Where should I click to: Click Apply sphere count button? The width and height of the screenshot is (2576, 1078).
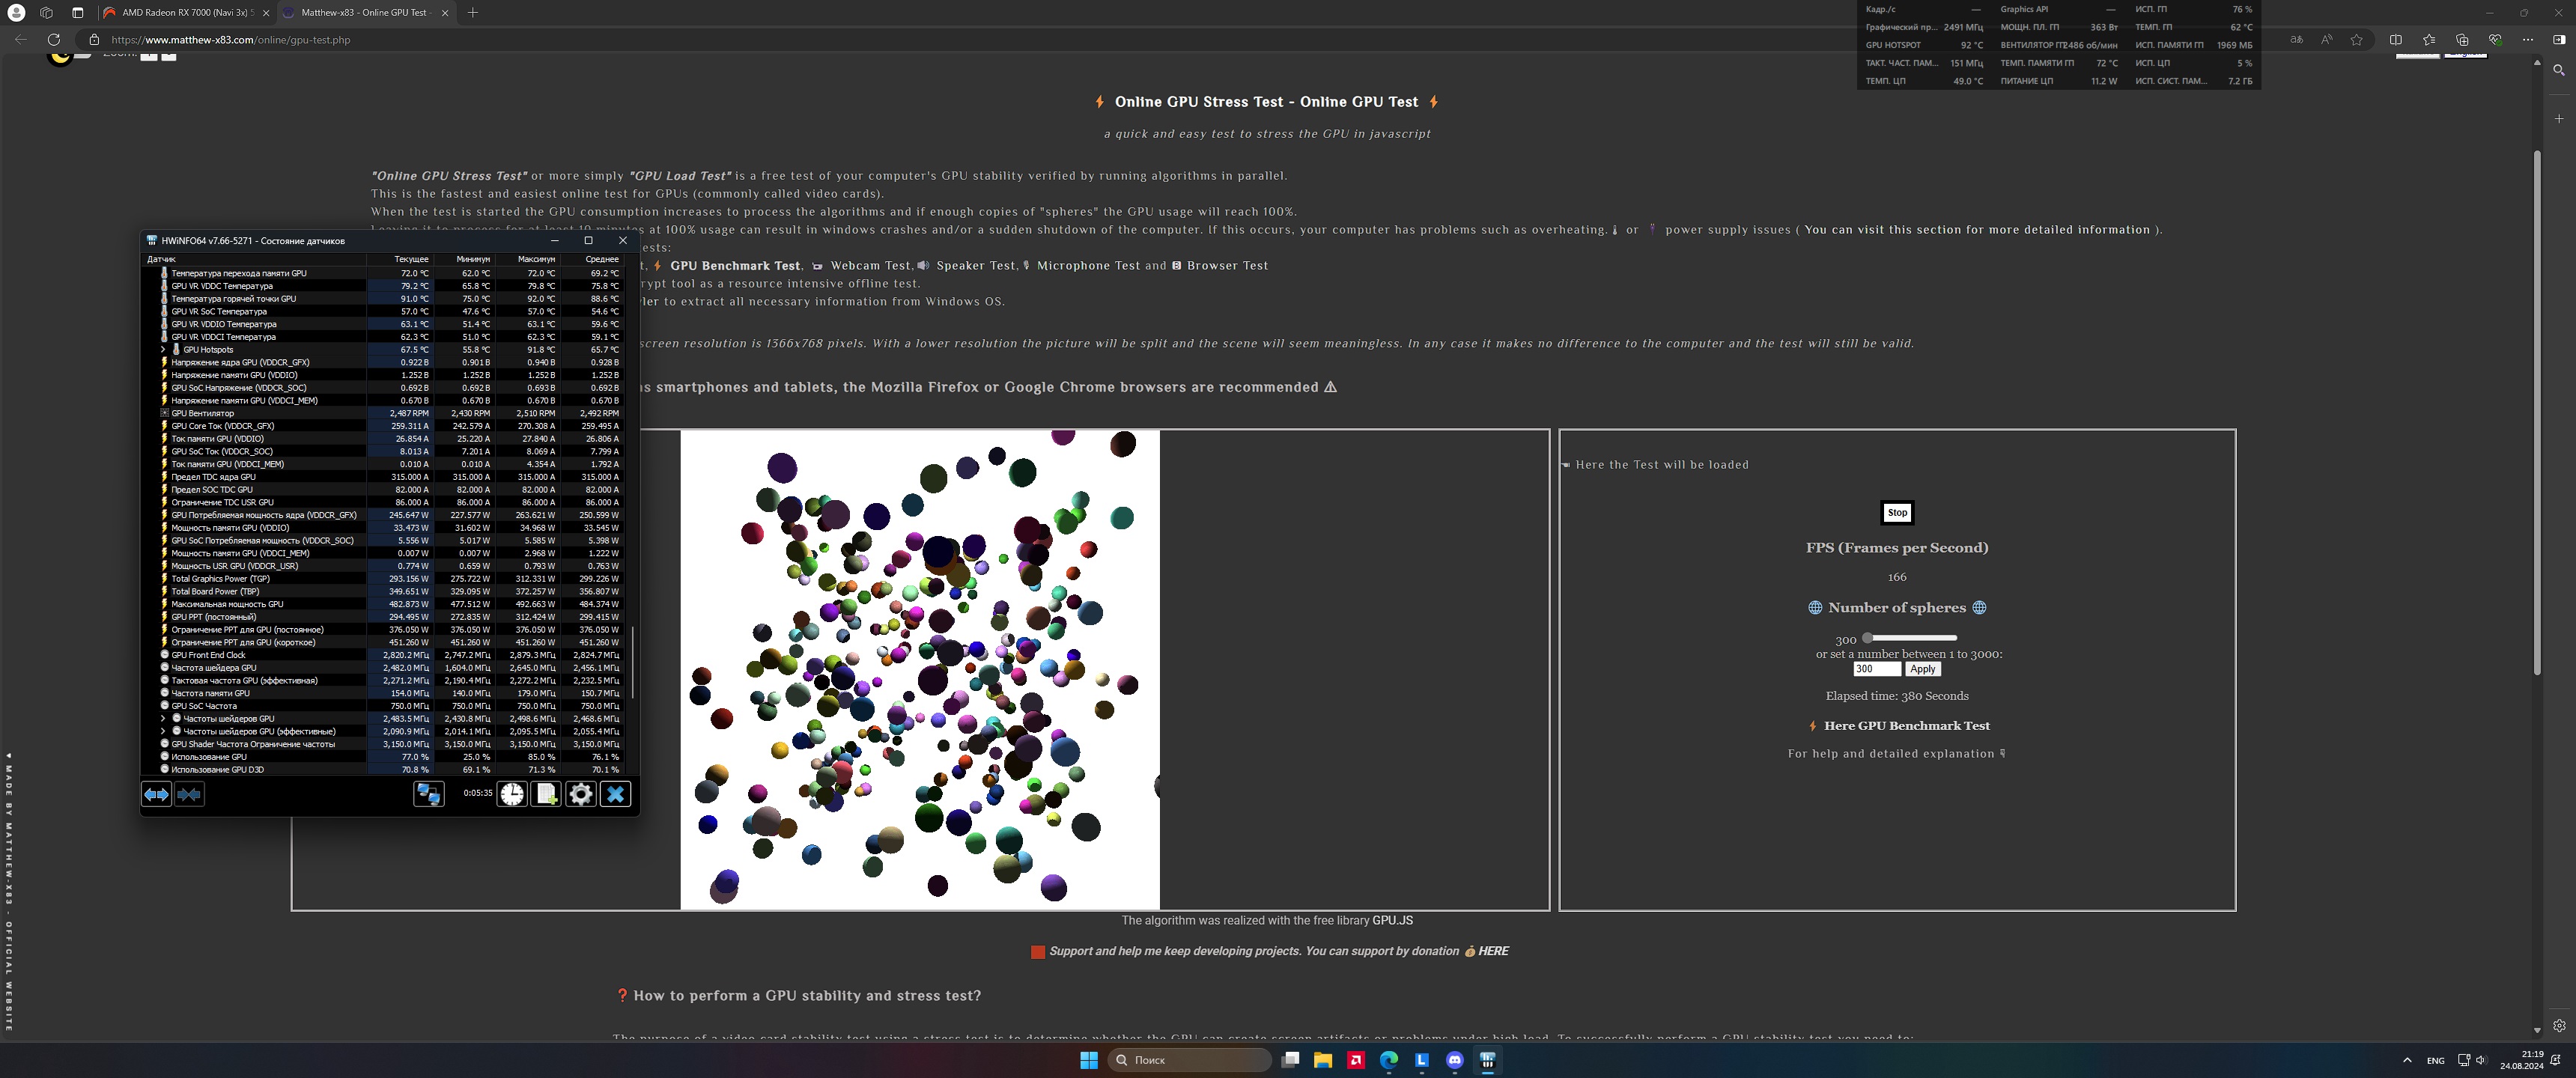click(1922, 669)
